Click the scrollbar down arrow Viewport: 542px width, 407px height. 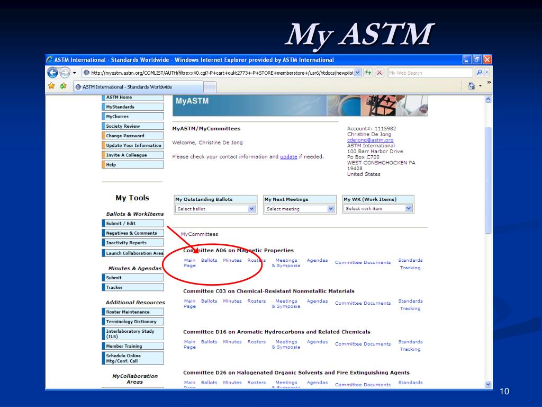489,384
